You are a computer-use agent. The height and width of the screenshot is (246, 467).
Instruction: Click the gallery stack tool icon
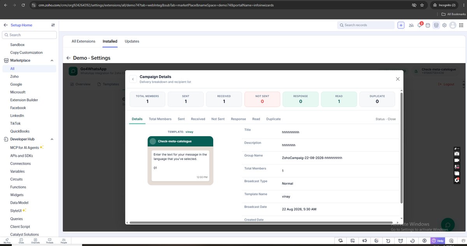pos(457,174)
